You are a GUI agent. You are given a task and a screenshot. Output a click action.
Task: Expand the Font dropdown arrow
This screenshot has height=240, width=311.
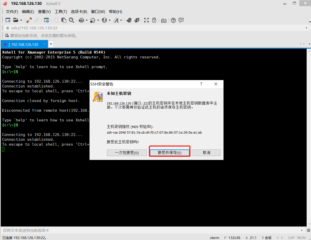121,20
